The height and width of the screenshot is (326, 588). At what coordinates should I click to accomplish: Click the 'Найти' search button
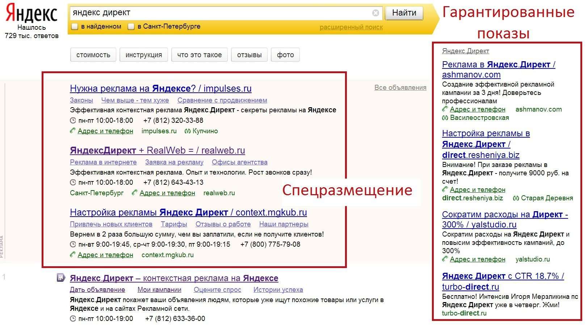404,13
